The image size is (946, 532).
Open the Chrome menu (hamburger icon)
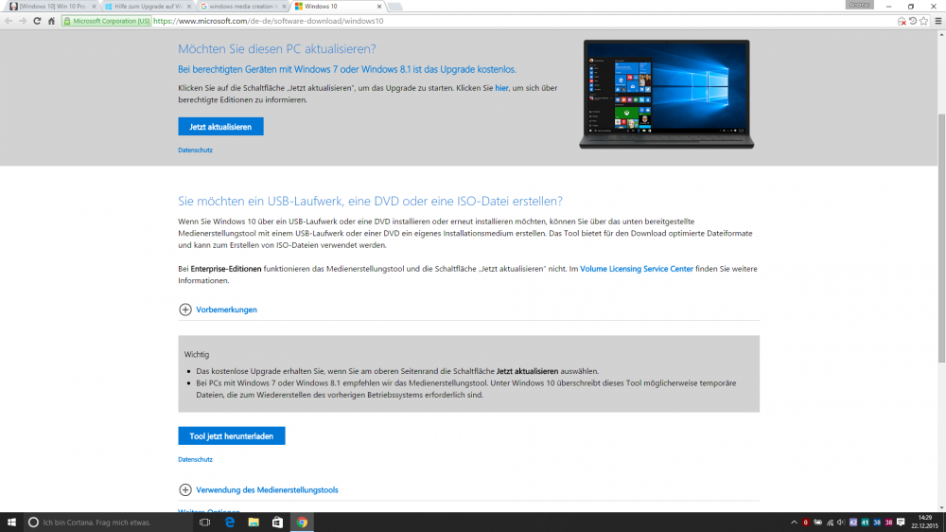point(937,20)
